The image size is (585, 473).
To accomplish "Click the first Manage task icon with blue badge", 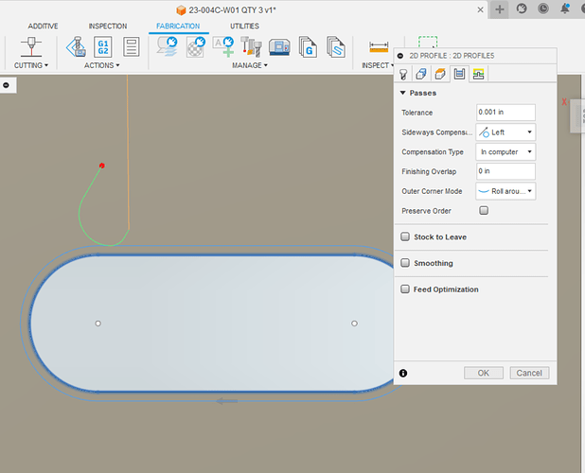I will pyautogui.click(x=167, y=47).
